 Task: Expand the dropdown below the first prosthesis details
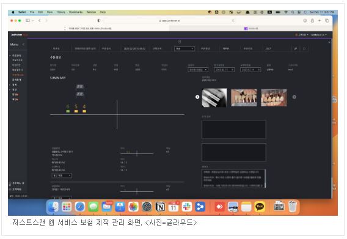click(62, 175)
